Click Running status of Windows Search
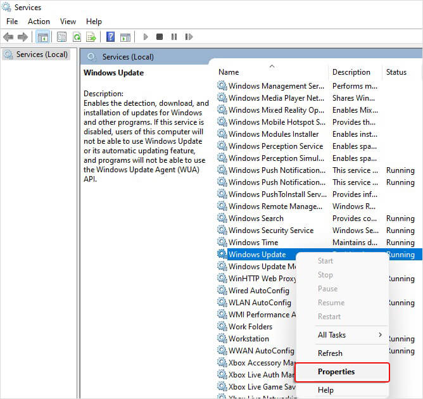423x399 pixels. [x=400, y=218]
